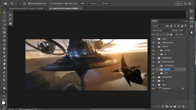Hide the LENS/DUST/FXs group
This screenshot has height=110, width=196.
153,43
